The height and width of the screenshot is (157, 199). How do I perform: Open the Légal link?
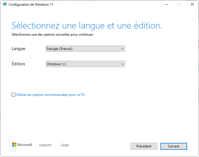(x=65, y=145)
